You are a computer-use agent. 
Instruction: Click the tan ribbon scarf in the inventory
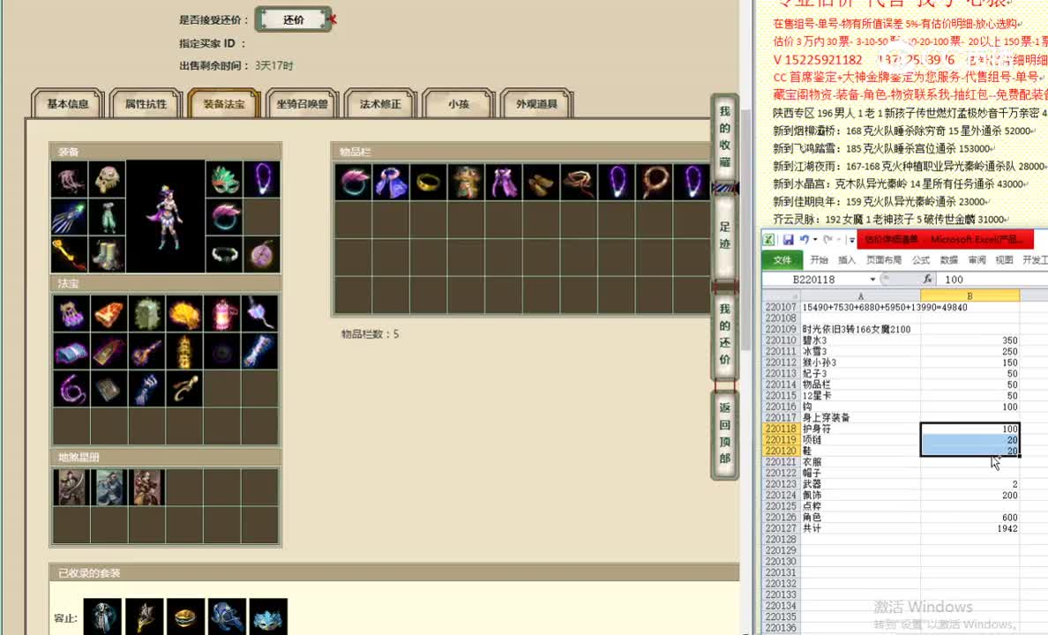tap(579, 182)
